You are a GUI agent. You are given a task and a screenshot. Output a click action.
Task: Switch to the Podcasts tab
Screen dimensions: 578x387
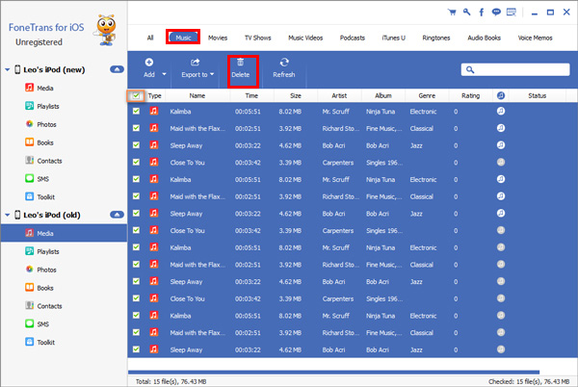pyautogui.click(x=352, y=38)
